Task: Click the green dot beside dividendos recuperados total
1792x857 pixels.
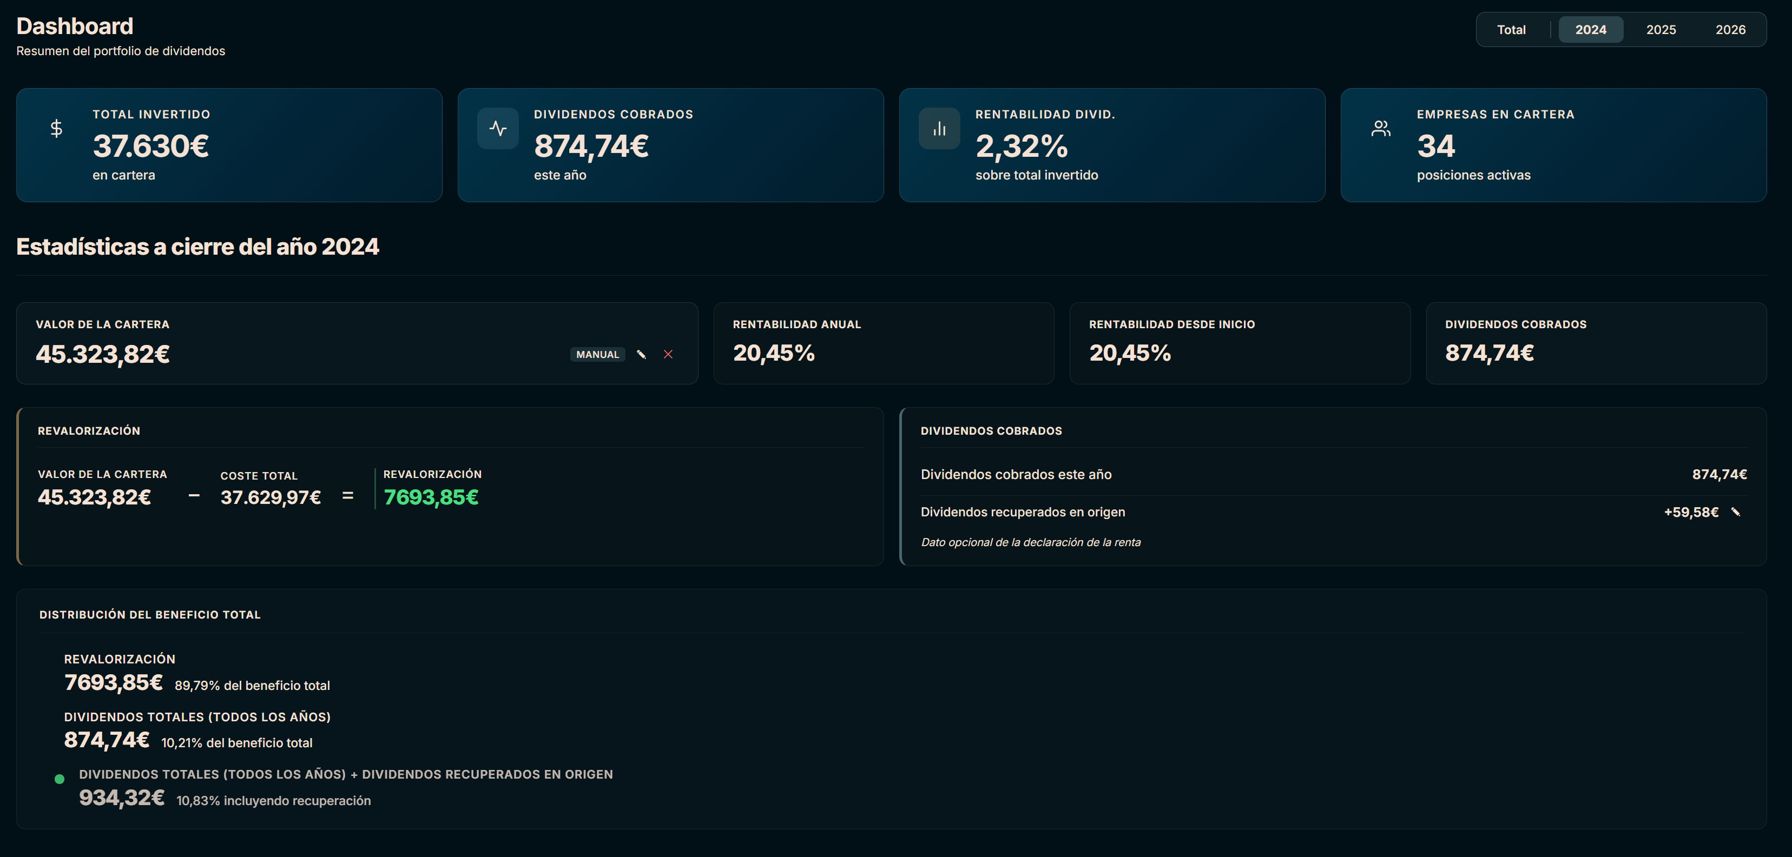Action: pos(59,779)
